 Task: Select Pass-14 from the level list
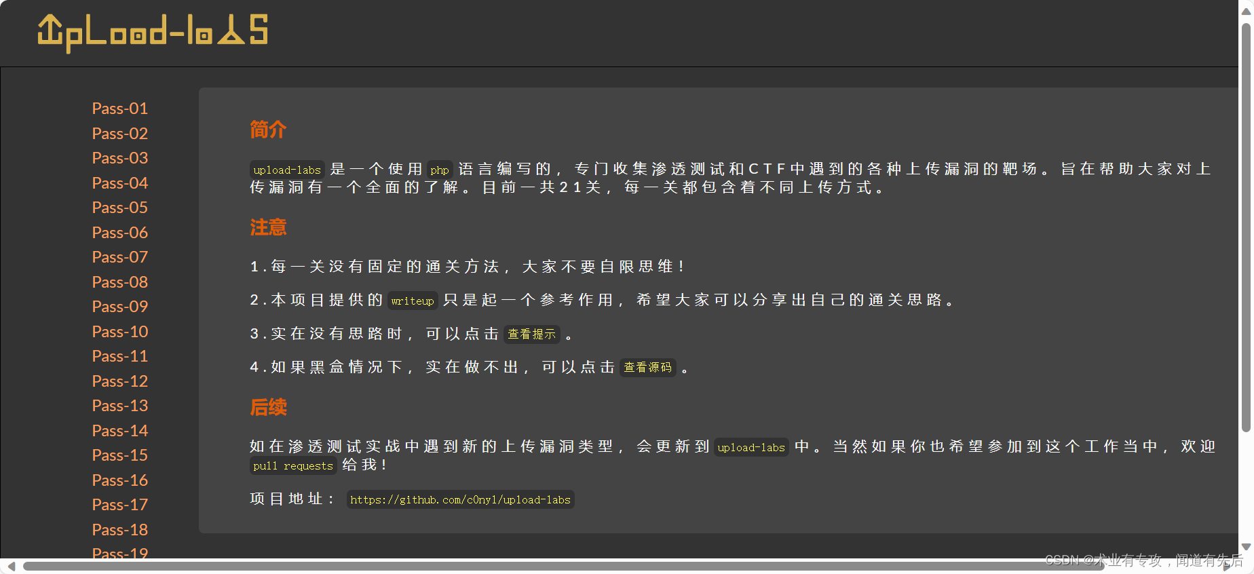(x=120, y=431)
